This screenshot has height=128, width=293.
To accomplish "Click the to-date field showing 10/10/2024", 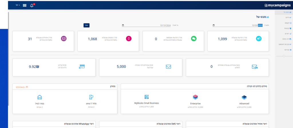I will 146,25.
